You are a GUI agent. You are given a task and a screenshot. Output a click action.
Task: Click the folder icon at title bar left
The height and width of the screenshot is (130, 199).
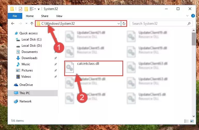click(12, 9)
